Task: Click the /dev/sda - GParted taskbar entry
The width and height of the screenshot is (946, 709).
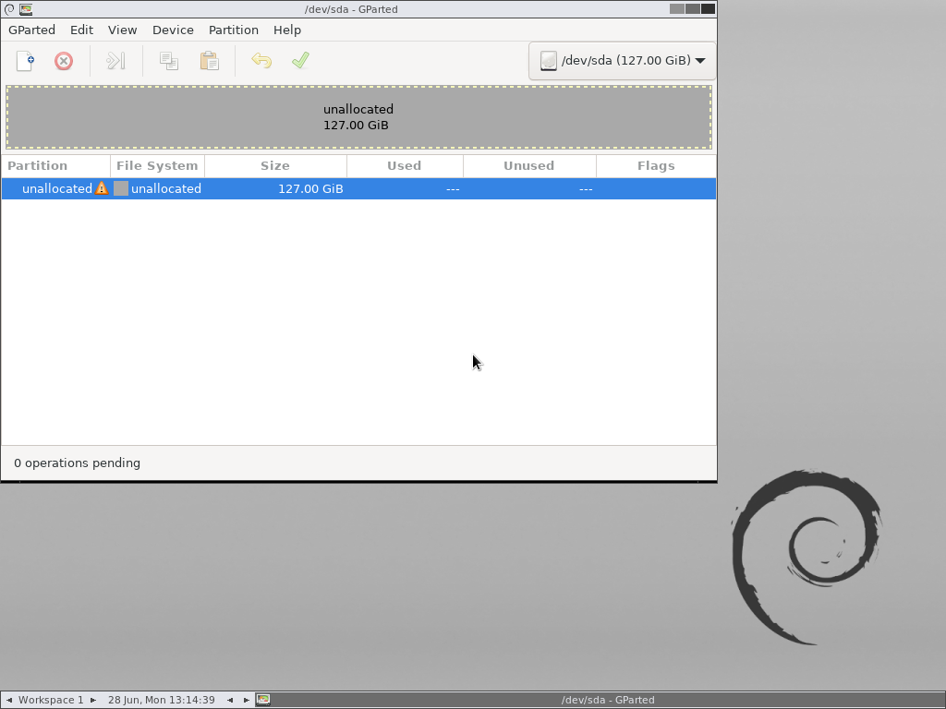Action: click(608, 700)
